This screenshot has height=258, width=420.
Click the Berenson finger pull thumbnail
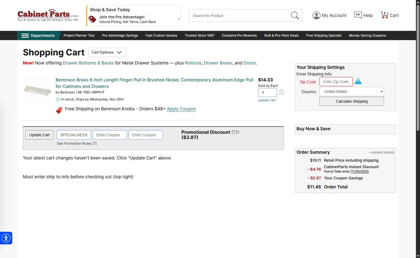(37, 91)
